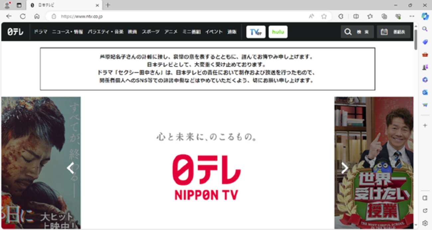Click scrollbar down arrow

point(416,226)
